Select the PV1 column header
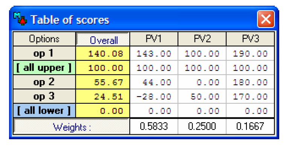Viewport: 286px width, 146px height. [154, 39]
